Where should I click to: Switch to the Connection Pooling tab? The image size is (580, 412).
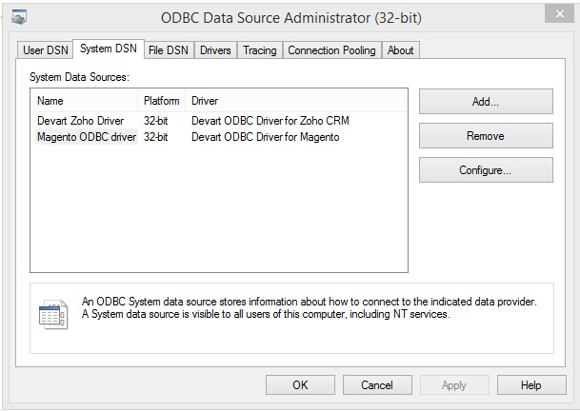[x=332, y=50]
